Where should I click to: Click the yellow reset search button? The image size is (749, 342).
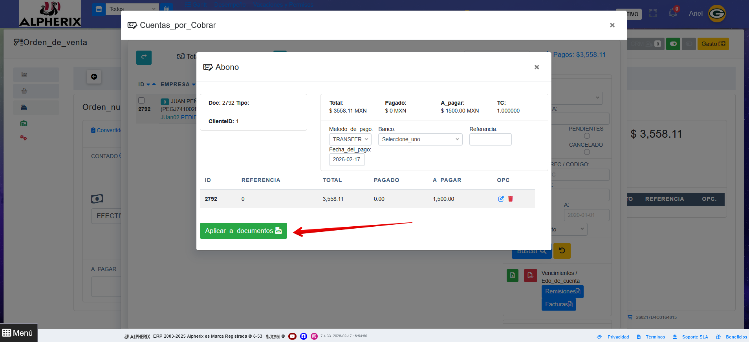562,251
